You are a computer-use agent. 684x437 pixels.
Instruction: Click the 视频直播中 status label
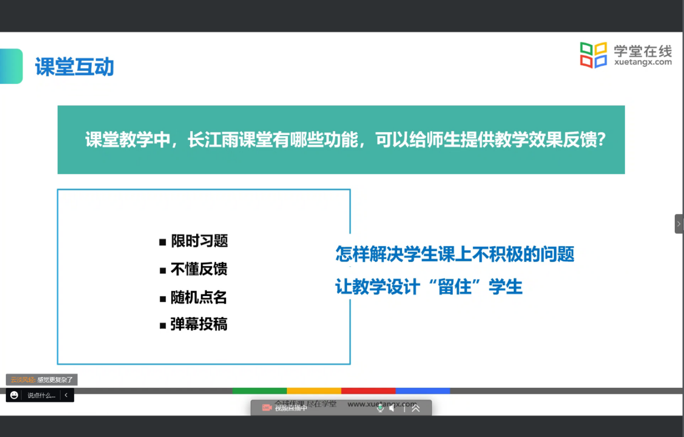pos(291,408)
